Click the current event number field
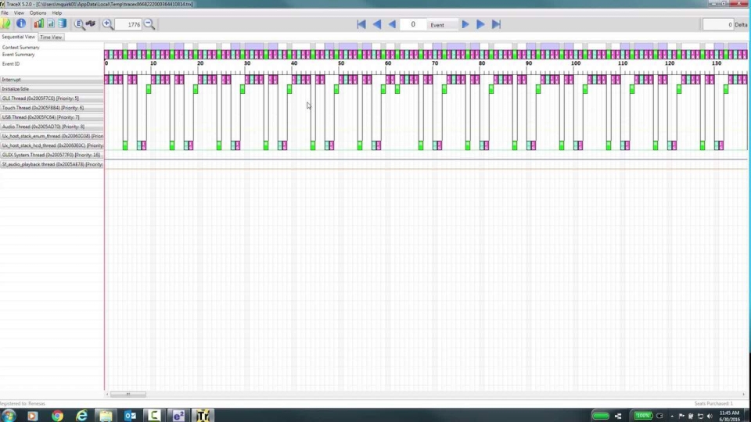 [413, 24]
